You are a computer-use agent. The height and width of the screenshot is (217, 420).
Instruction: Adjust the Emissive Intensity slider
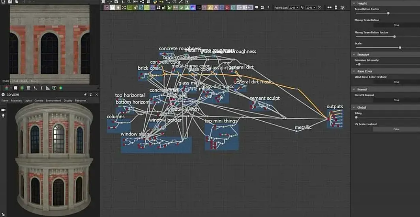359,65
